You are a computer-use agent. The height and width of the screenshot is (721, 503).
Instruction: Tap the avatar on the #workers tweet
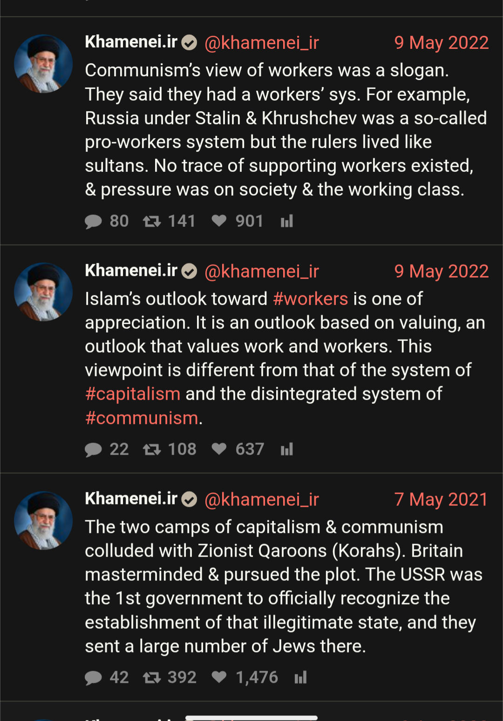click(x=43, y=292)
